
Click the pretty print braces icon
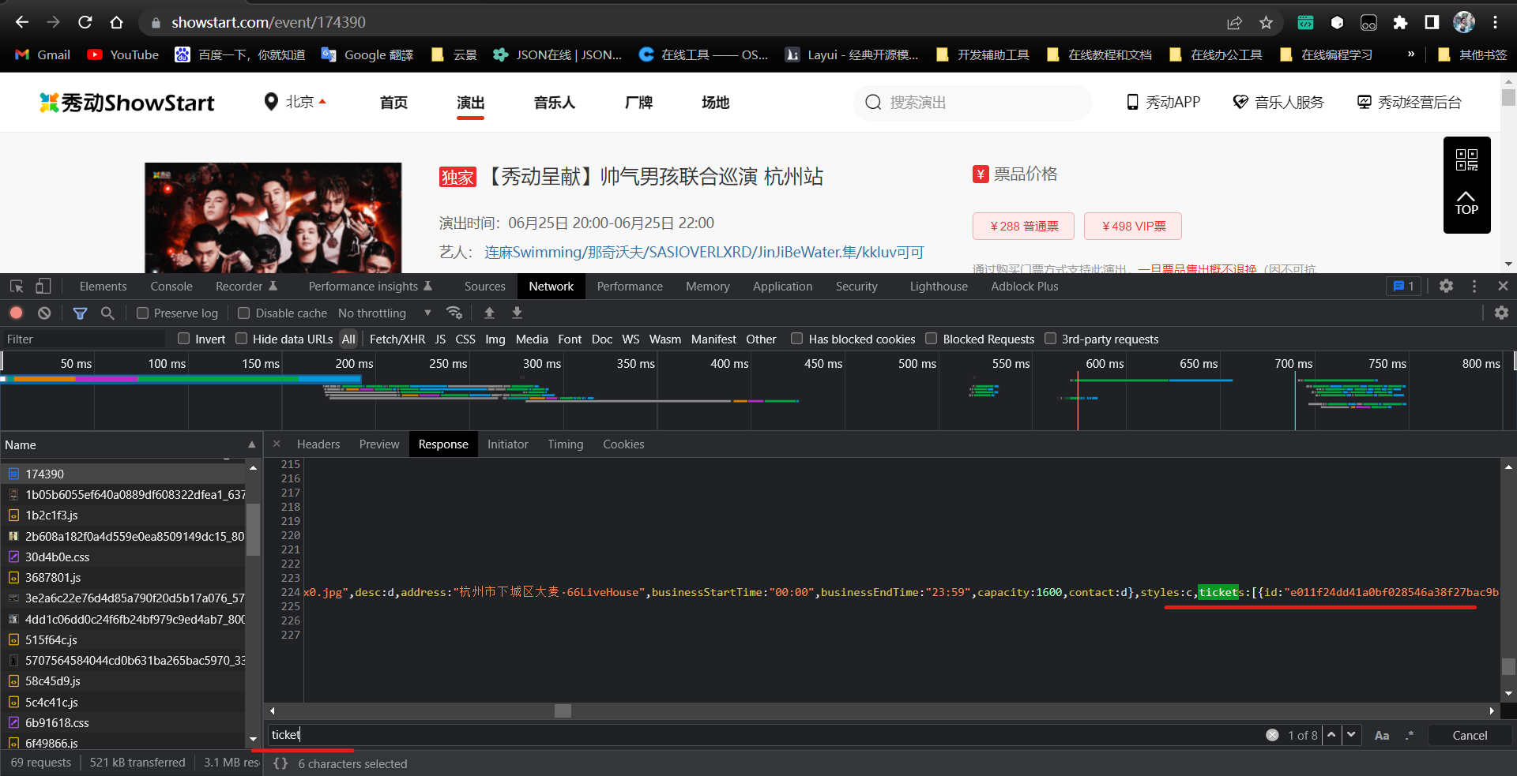[x=280, y=763]
